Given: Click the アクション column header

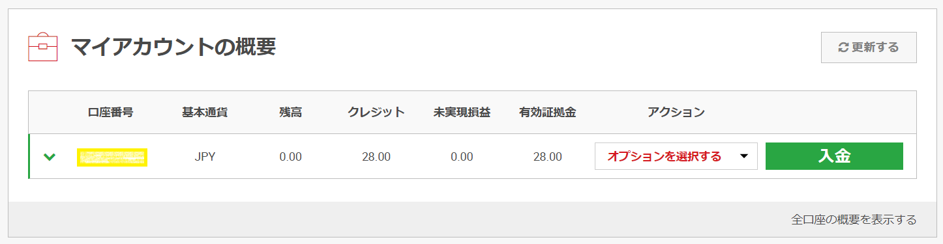Looking at the screenshot, I should click(676, 112).
